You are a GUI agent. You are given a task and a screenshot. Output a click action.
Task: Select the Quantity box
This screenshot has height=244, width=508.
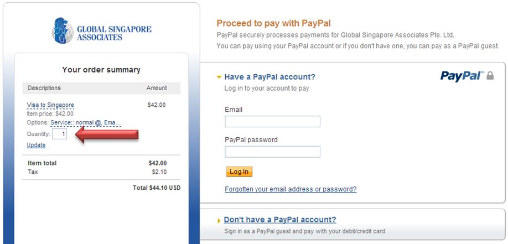point(60,134)
